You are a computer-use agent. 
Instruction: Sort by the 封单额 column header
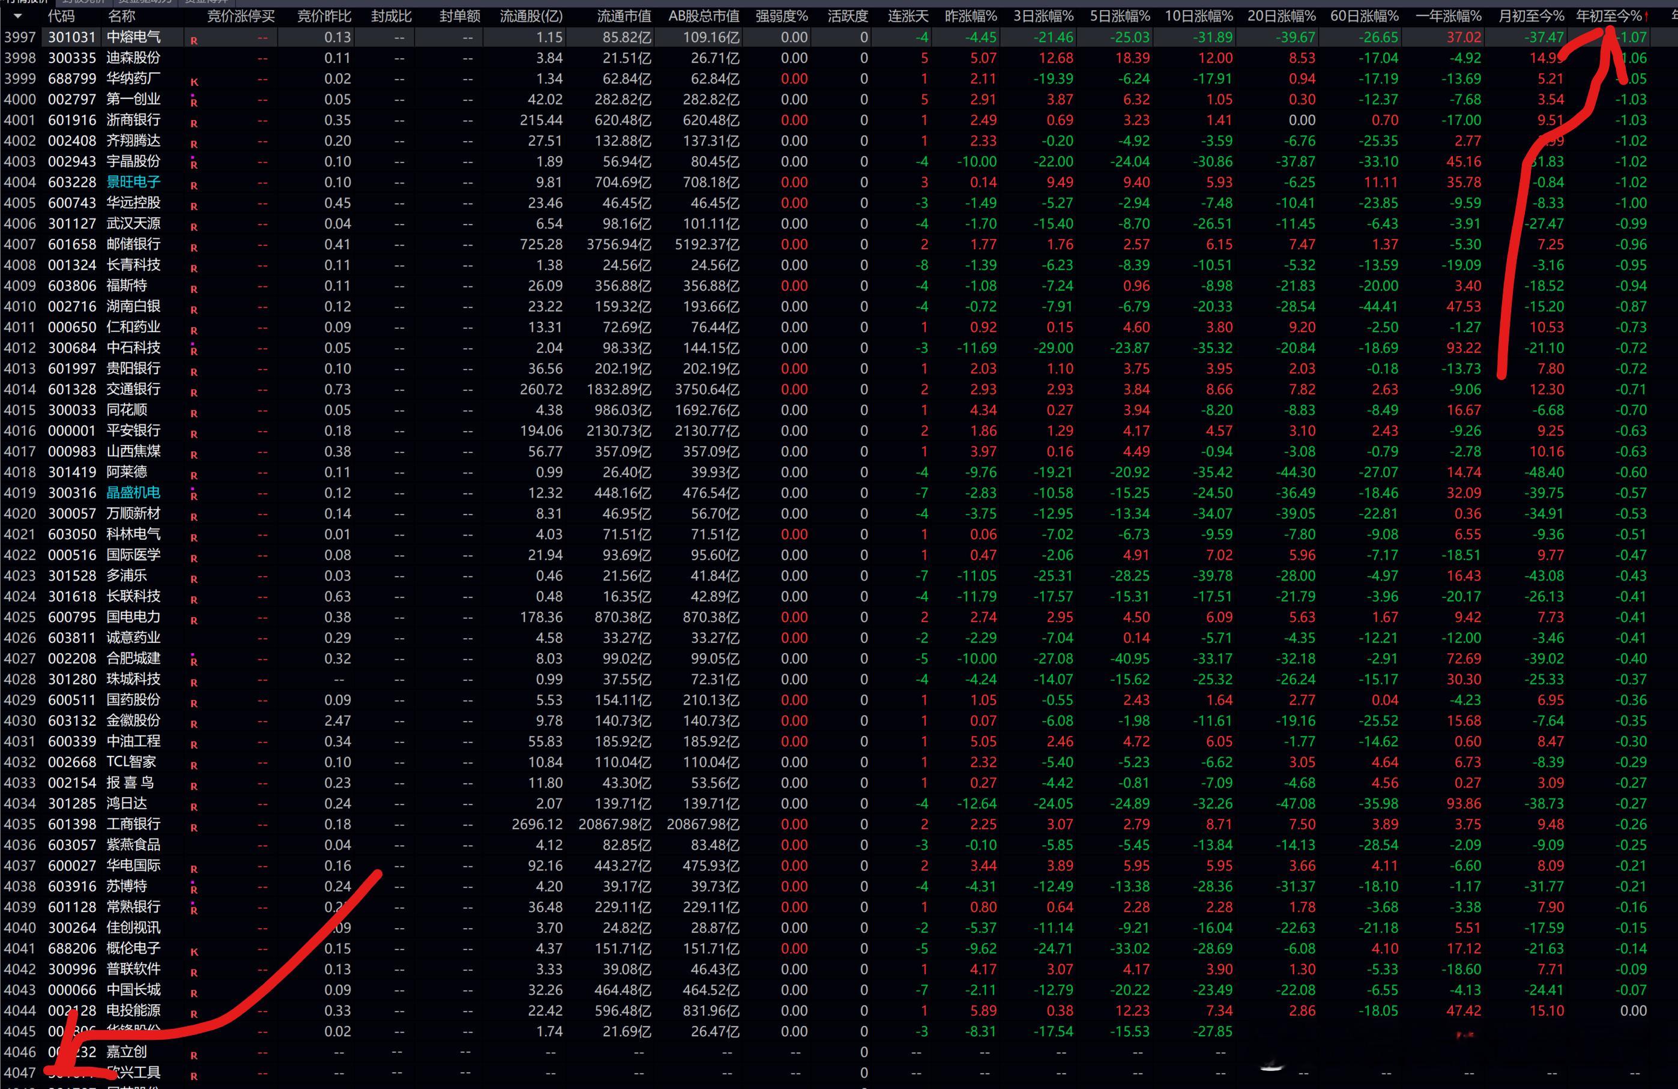(x=460, y=16)
